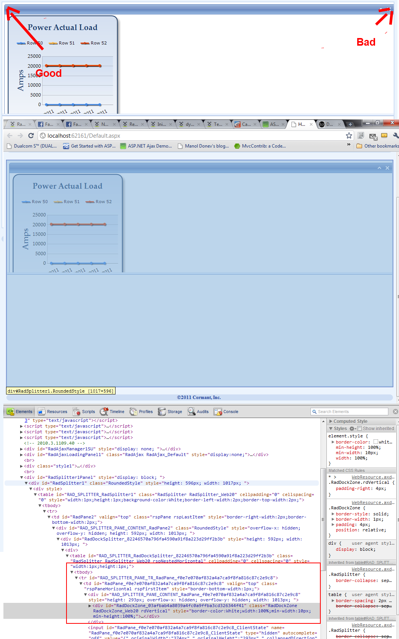Click the white border-color swatch
Viewport: 399px width, 639px height.
pyautogui.click(x=376, y=442)
